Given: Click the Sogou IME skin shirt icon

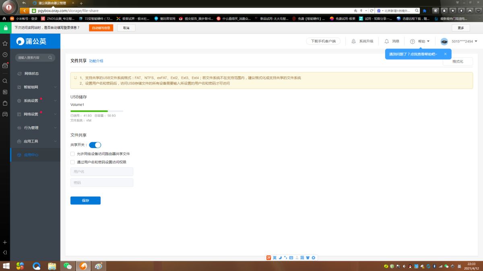Looking at the screenshot, I should pyautogui.click(x=308, y=257).
